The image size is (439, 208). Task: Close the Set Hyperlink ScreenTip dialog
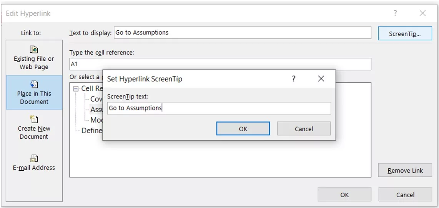321,79
